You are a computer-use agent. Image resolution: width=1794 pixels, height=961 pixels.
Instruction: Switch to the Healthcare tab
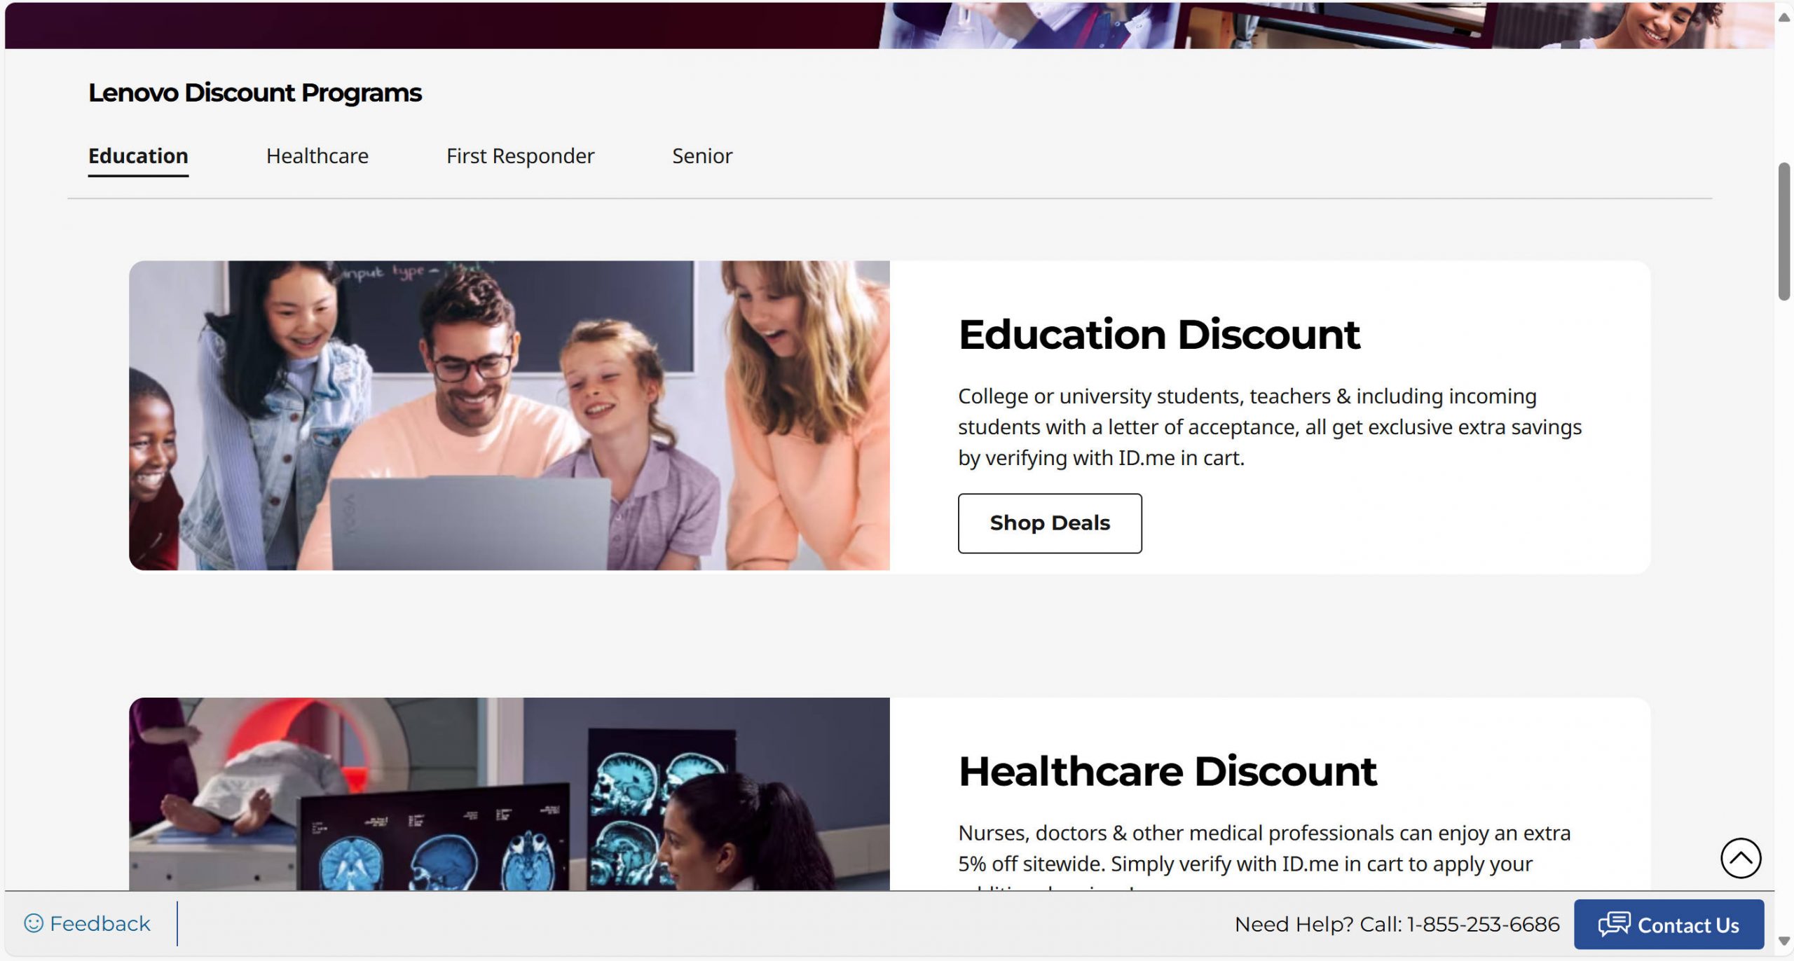pos(317,156)
